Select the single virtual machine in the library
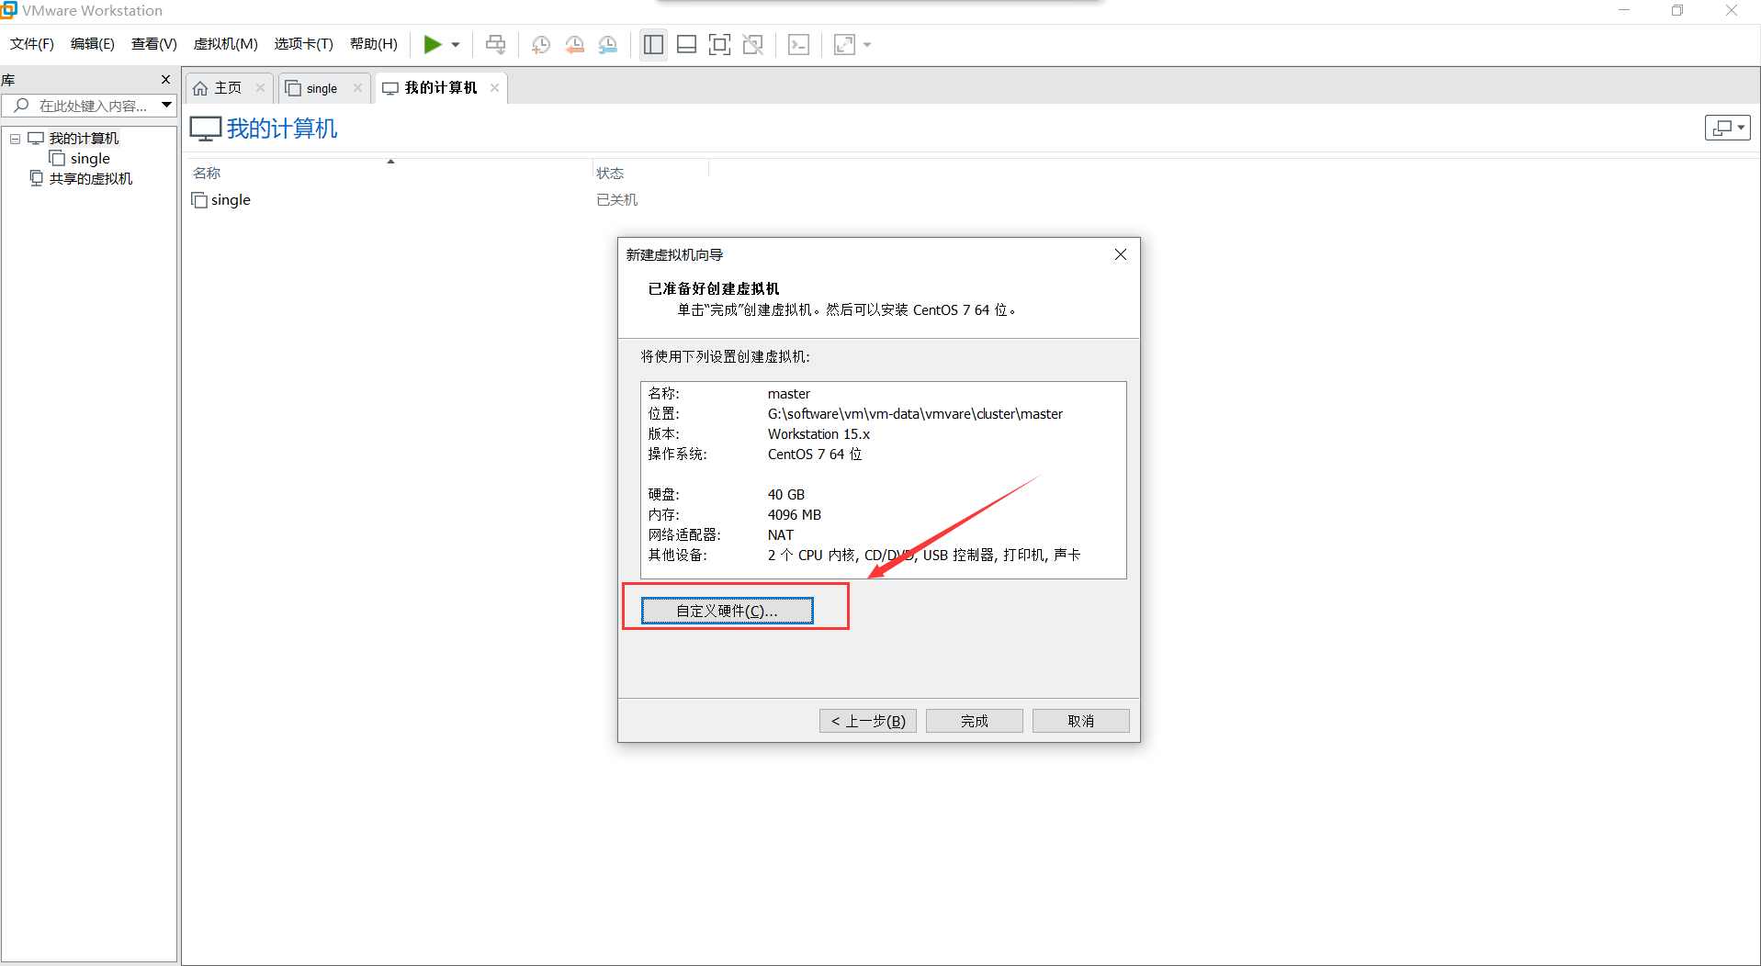Image resolution: width=1761 pixels, height=966 pixels. tap(88, 158)
